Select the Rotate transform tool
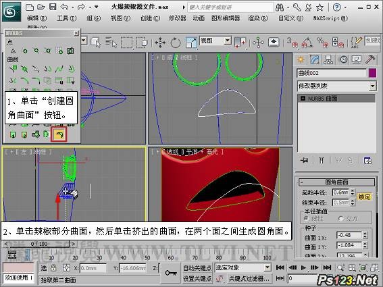Screen dimensions: 383x287 (x=176, y=43)
